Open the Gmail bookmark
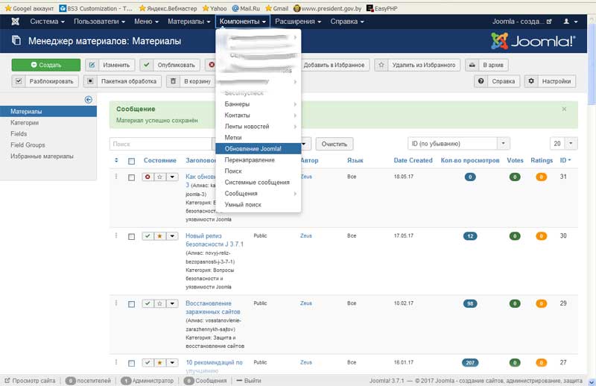Screen dimensions: 596x386 coord(276,8)
